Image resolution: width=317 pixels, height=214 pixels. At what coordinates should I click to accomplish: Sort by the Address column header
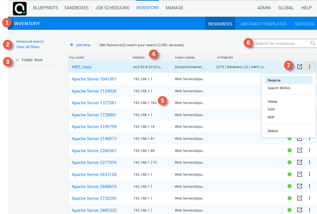click(x=139, y=58)
